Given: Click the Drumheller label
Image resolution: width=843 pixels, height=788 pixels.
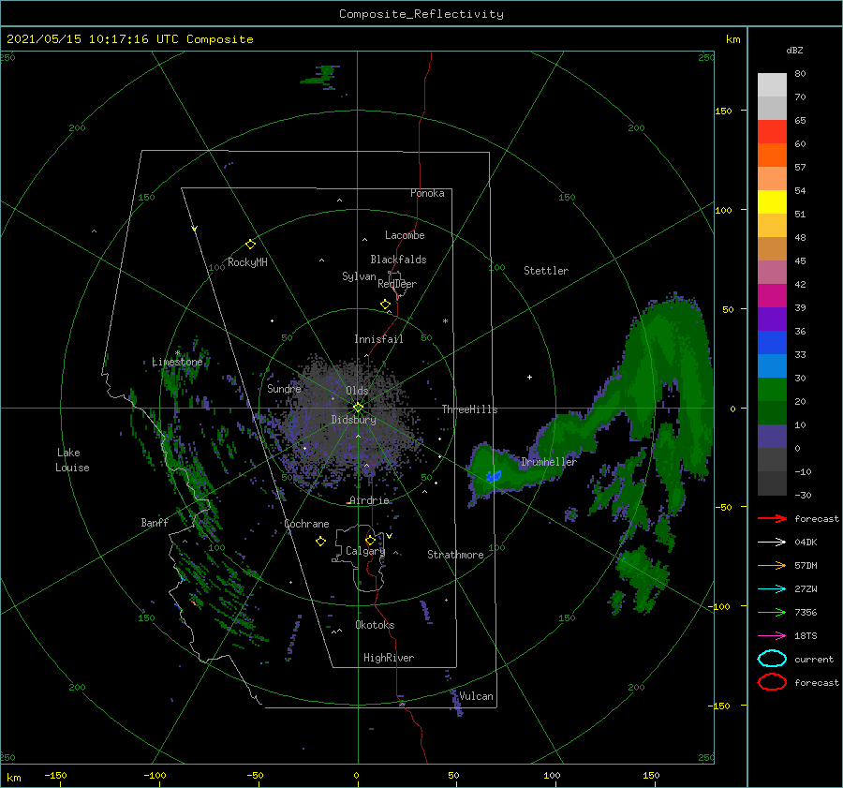Looking at the screenshot, I should 549,462.
